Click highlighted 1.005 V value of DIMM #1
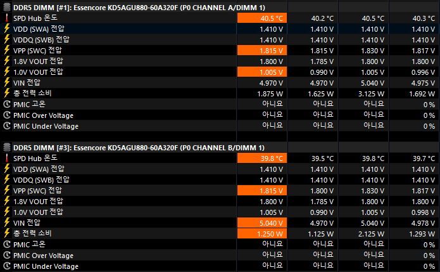Image resolution: width=440 pixels, height=272 pixels. [x=262, y=72]
